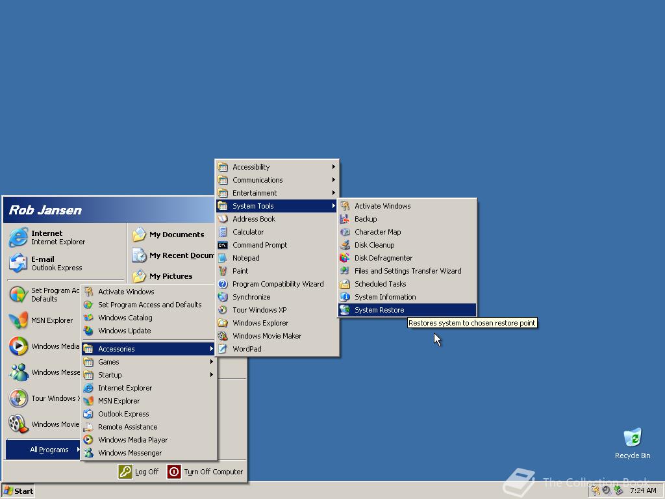
Task: Start Program Compatibility Wizard
Action: (x=277, y=284)
